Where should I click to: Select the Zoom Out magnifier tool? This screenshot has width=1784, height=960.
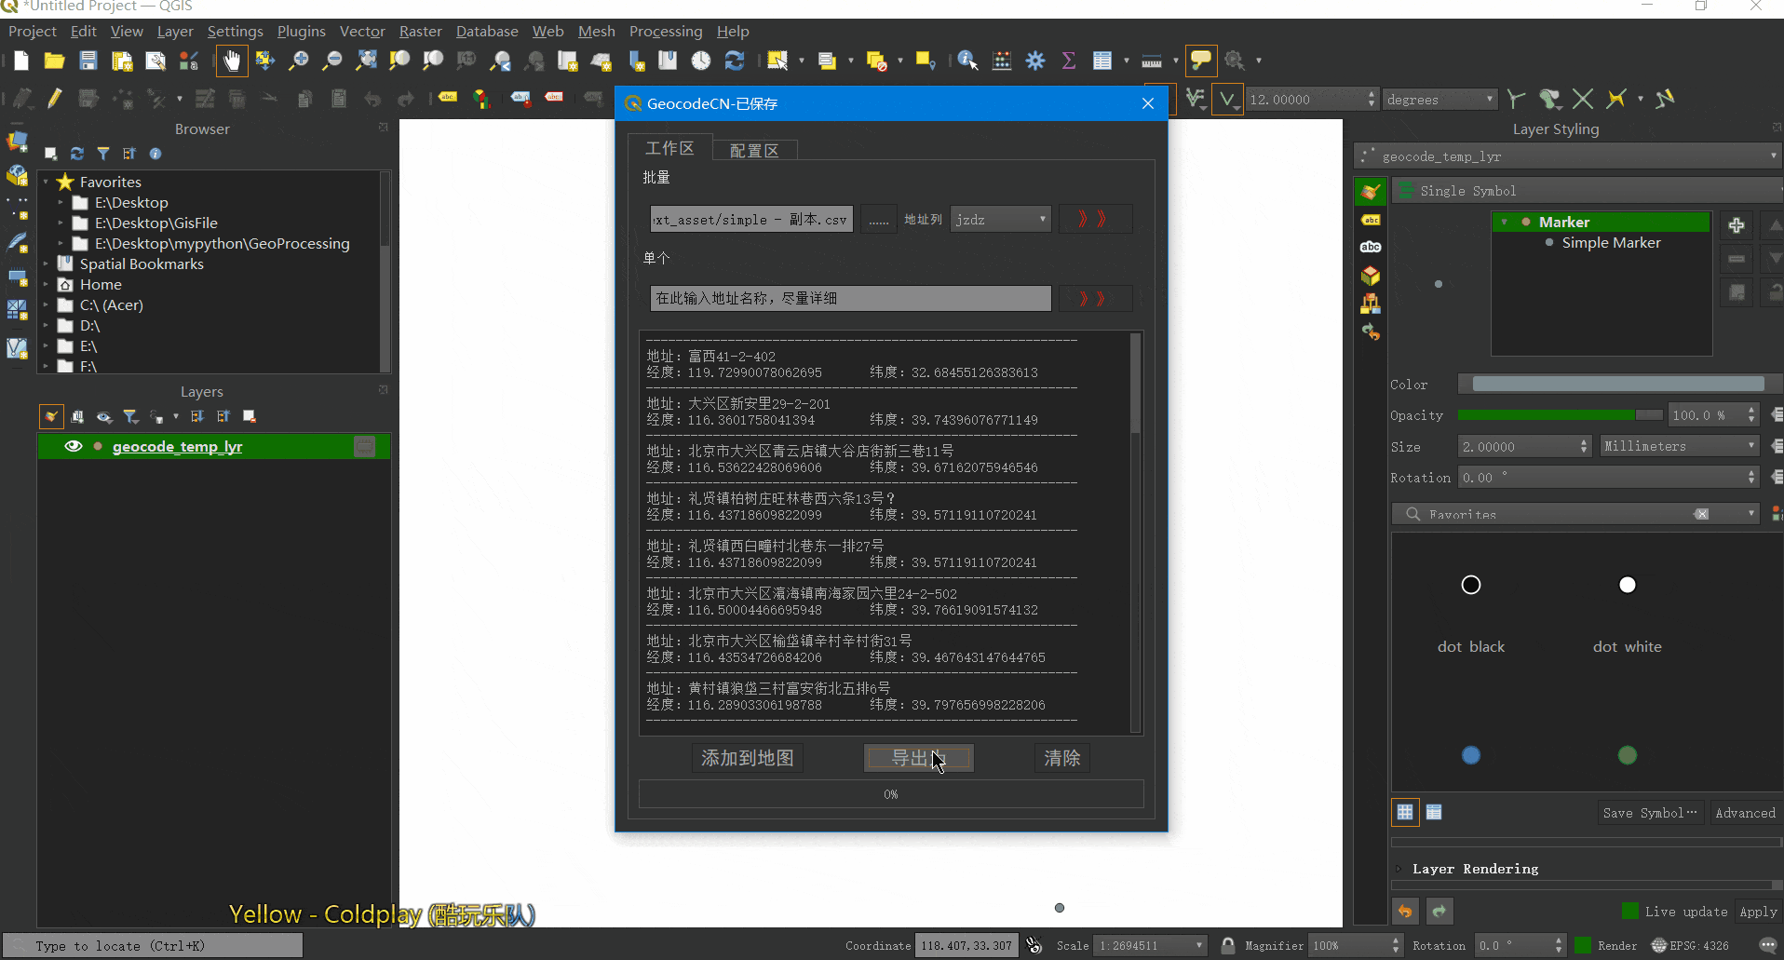click(x=332, y=61)
